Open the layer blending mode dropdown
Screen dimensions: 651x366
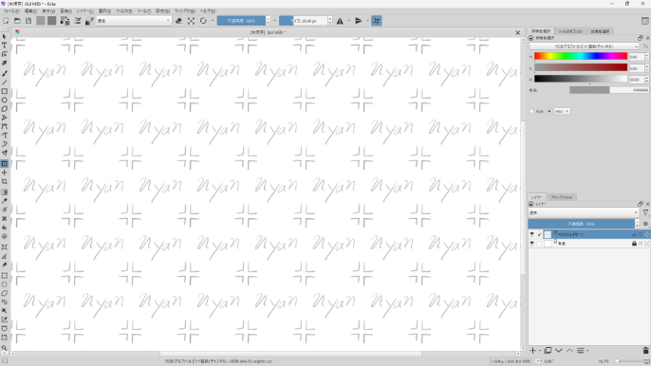(584, 212)
